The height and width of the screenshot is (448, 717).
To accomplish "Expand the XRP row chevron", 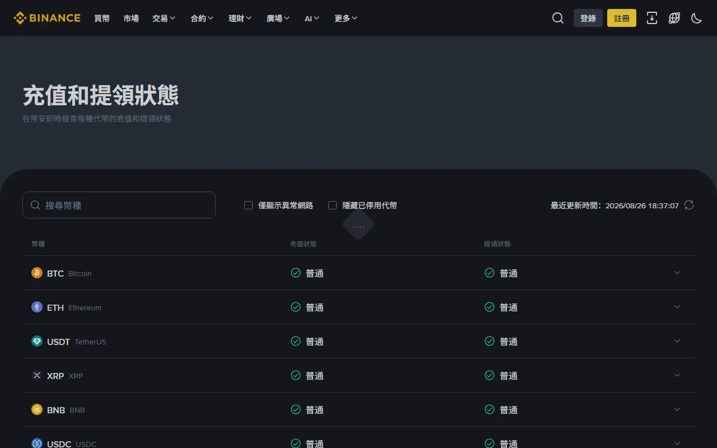I will 677,375.
